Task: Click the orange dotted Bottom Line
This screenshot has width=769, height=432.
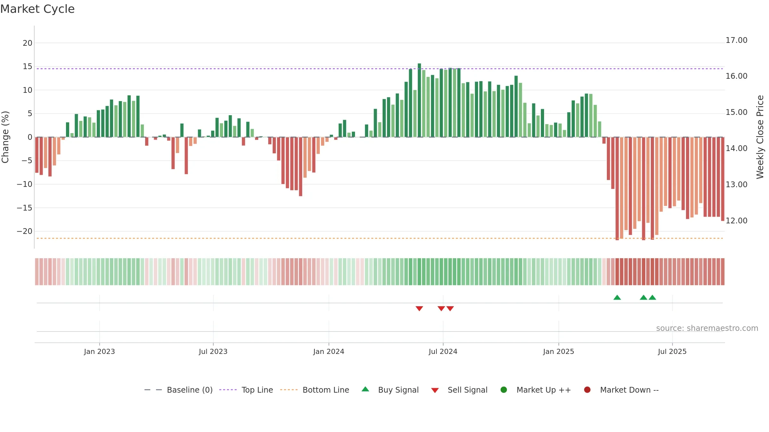Action: [x=380, y=238]
